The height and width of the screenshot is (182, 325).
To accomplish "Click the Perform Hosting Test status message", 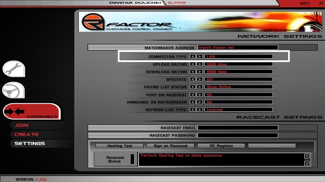I will [x=181, y=156].
